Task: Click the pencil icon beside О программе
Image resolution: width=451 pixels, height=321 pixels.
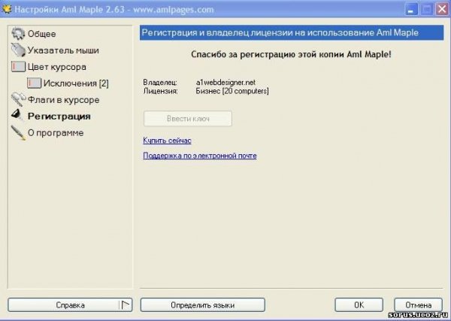Action: [18, 132]
